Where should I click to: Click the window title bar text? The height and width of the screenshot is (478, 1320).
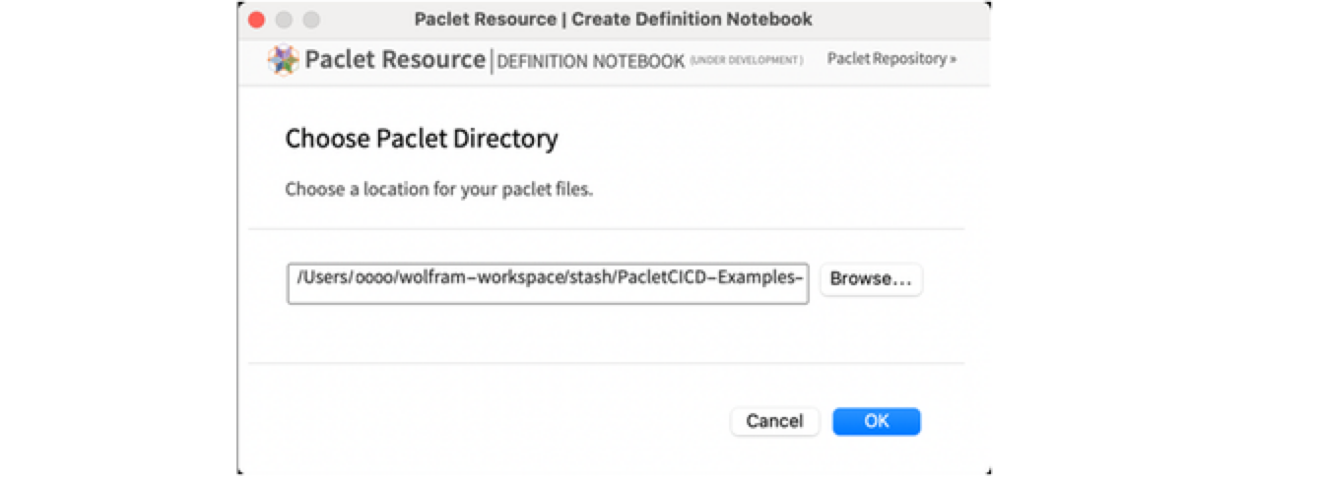(x=613, y=19)
